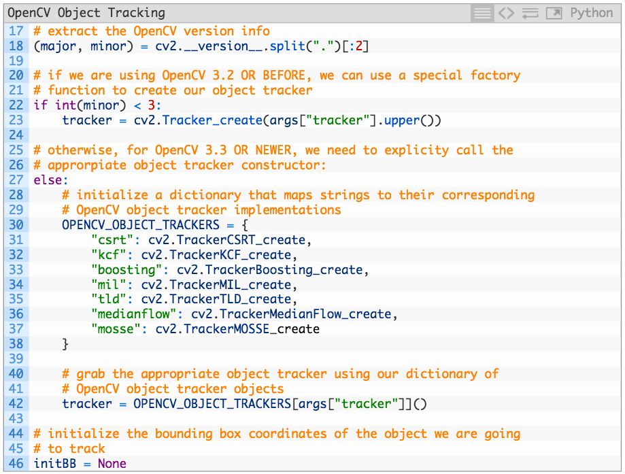Click line number 30
Image resolution: width=625 pixels, height=474 pixels.
(16, 225)
